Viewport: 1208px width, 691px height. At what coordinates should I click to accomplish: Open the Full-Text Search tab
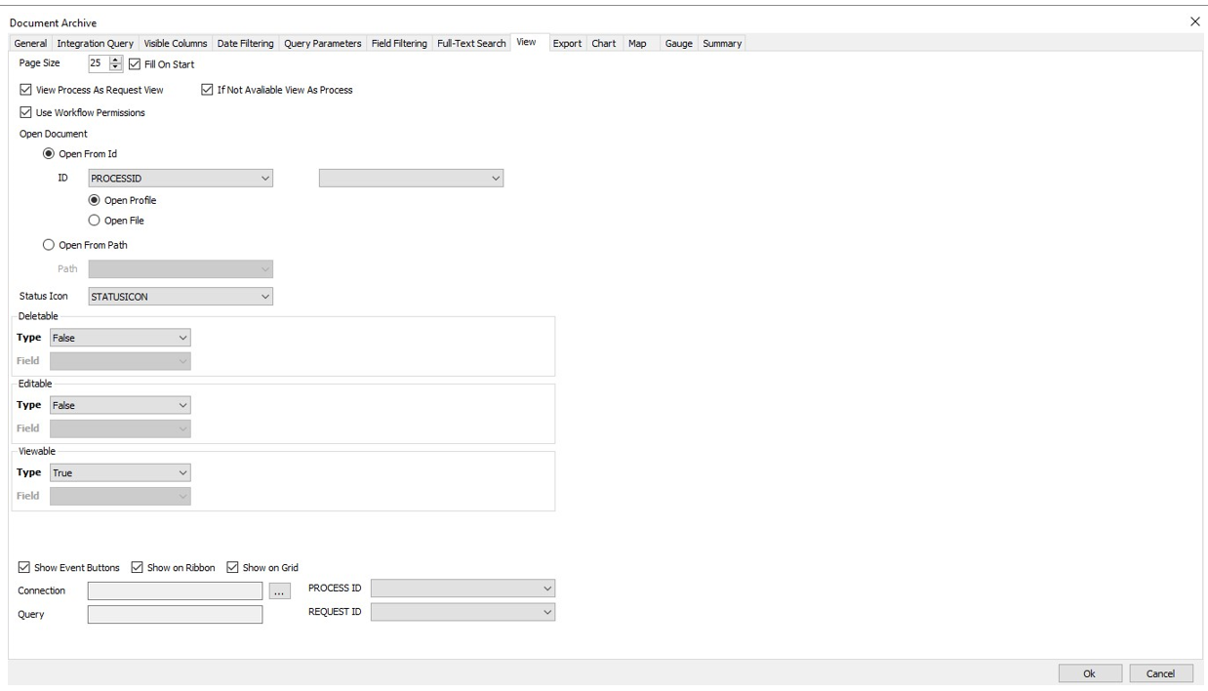tap(472, 44)
